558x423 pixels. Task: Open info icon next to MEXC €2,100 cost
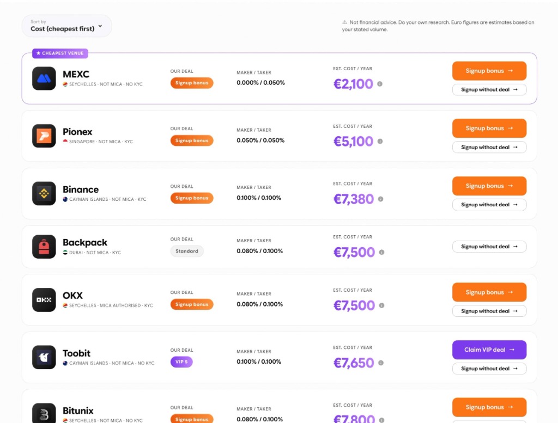[x=380, y=84]
